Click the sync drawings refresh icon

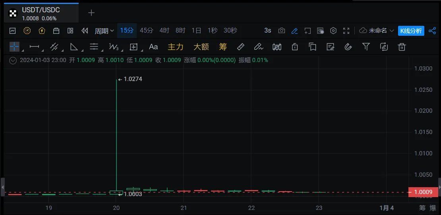tap(384, 47)
